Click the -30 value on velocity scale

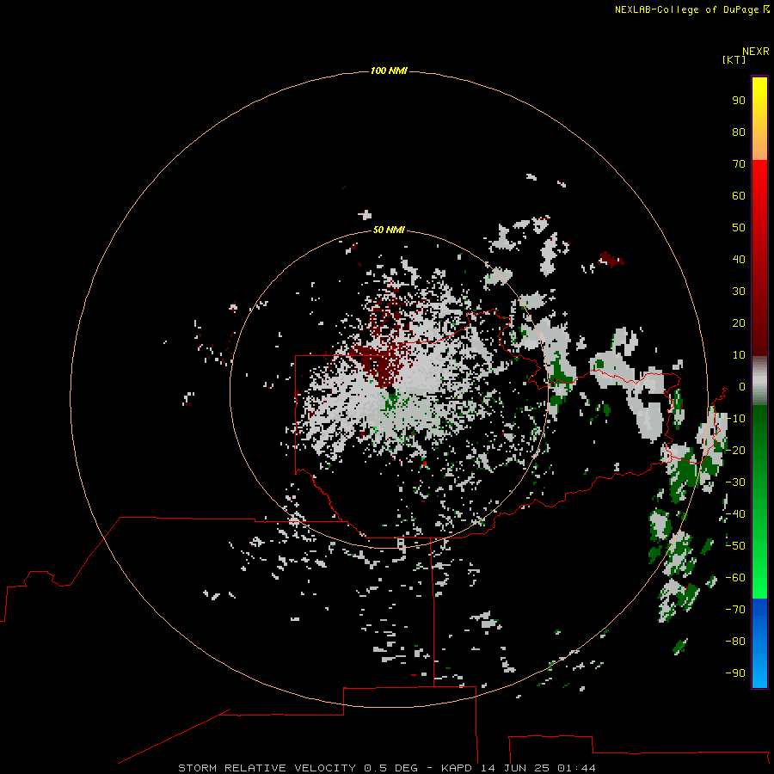tap(735, 482)
